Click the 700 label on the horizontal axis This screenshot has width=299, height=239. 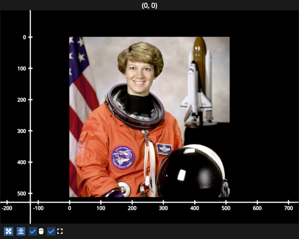pos(288,208)
